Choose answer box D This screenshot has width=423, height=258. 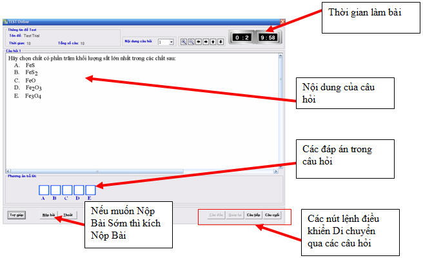point(79,190)
